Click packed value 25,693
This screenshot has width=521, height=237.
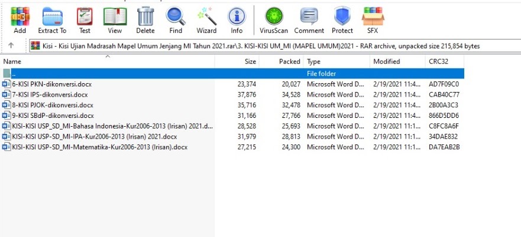click(x=291, y=126)
